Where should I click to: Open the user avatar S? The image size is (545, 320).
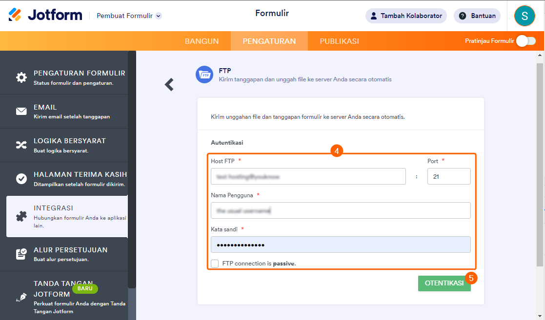pyautogui.click(x=525, y=16)
